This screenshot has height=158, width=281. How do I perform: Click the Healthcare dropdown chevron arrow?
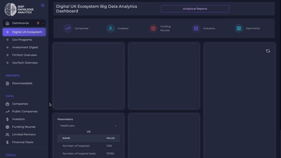(x=116, y=126)
